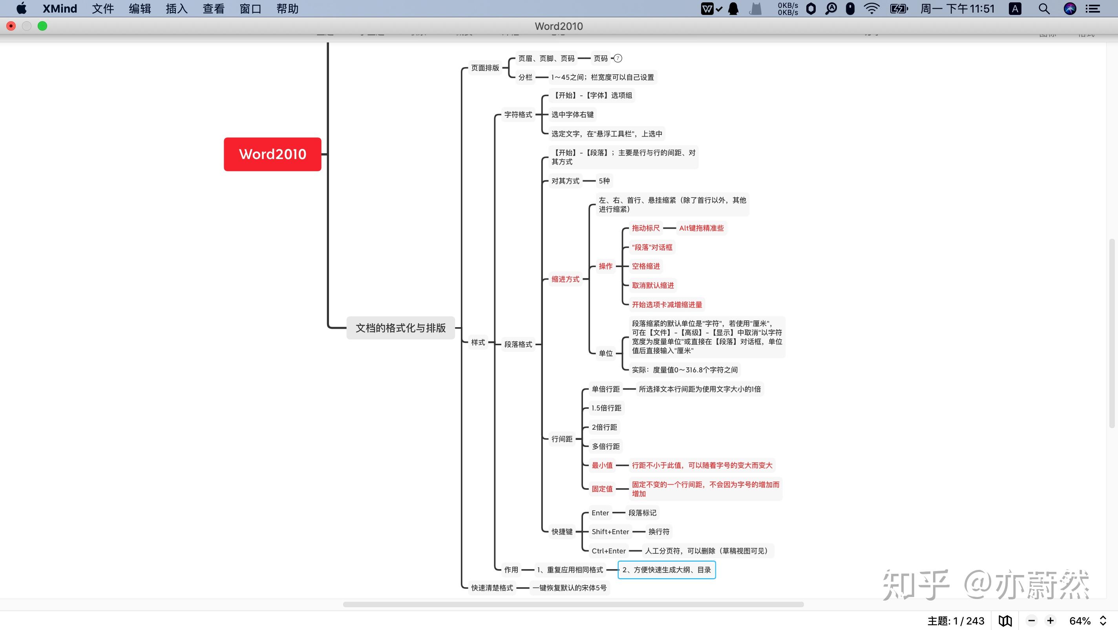The width and height of the screenshot is (1118, 630).
Task: Open Spotlight search in menu bar
Action: tap(1044, 9)
